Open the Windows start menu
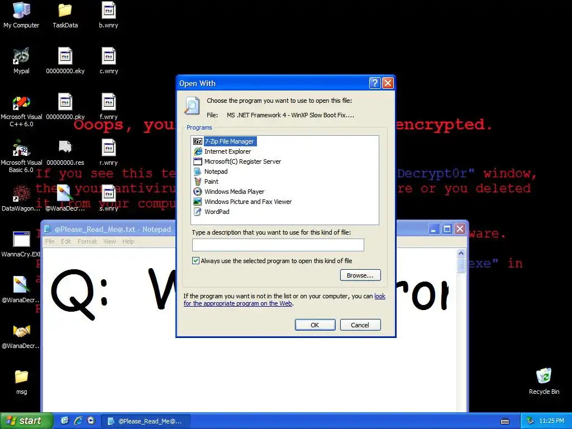The height and width of the screenshot is (429, 572). pos(26,421)
